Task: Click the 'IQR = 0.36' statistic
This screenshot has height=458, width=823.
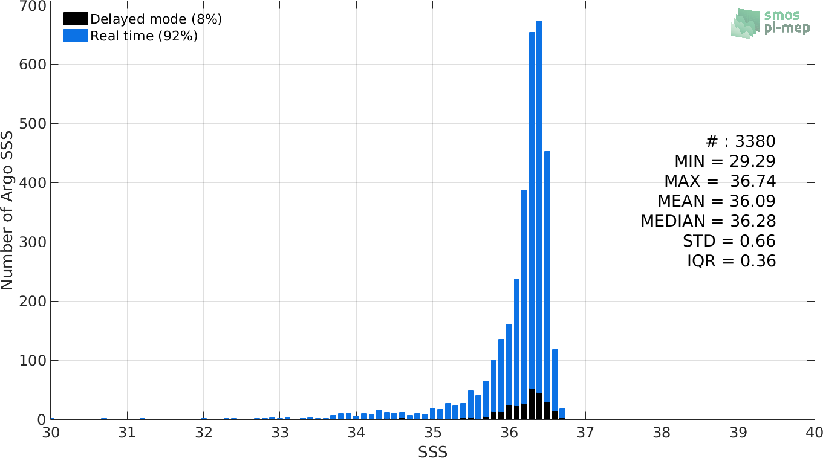Action: coord(731,261)
